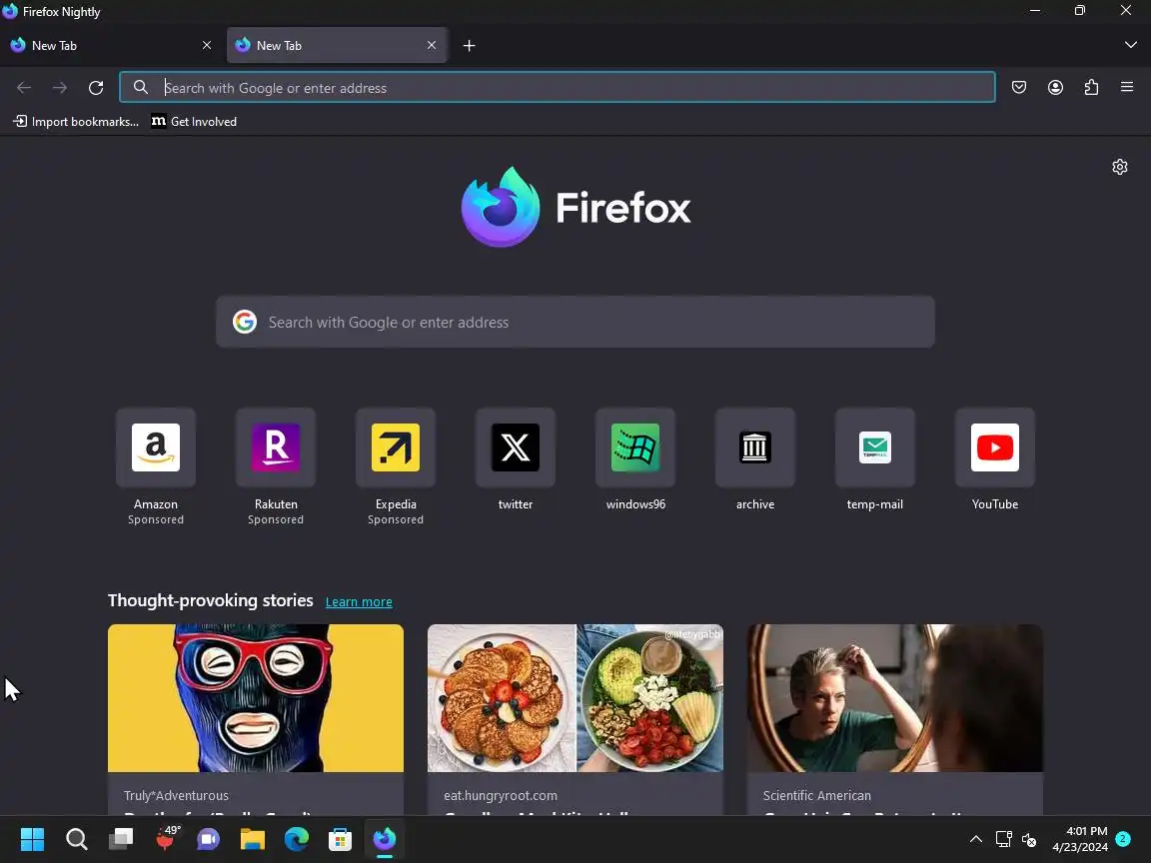Open the notifications badge showing 2
1151x863 pixels.
pos(1123,838)
